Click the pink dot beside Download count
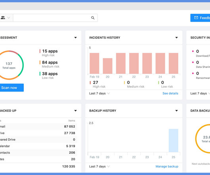The image size is (210, 175). click(x=193, y=51)
